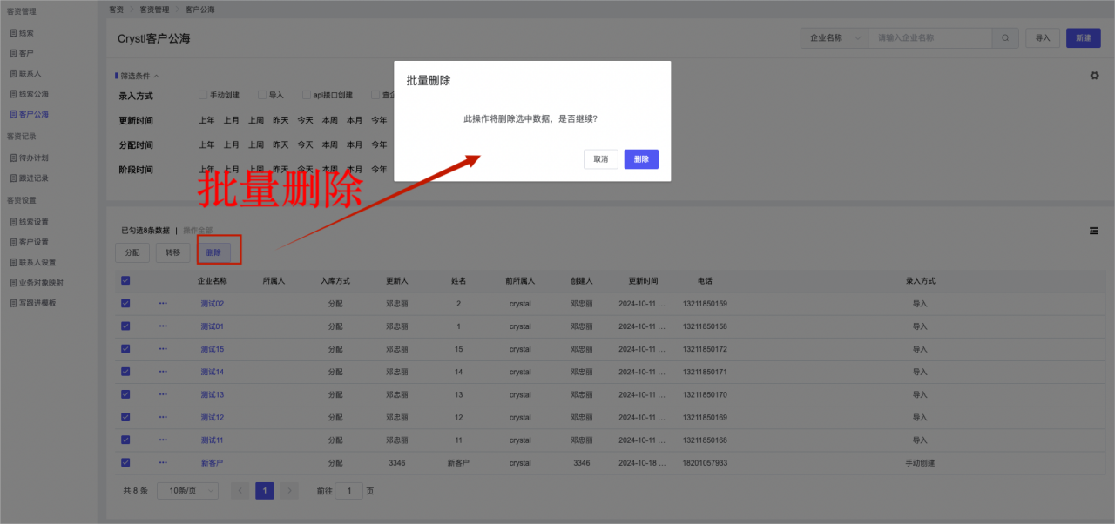Image resolution: width=1115 pixels, height=524 pixels.
Task: Select page 1 in pagination
Action: coord(265,490)
